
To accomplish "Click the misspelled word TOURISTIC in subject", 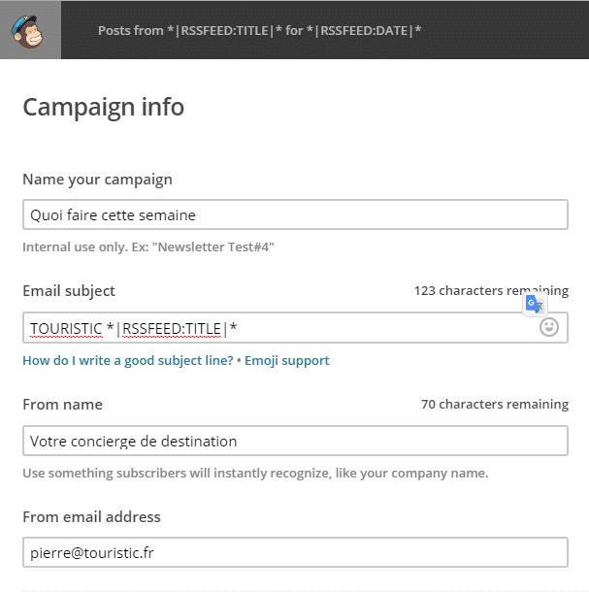I will (x=66, y=328).
